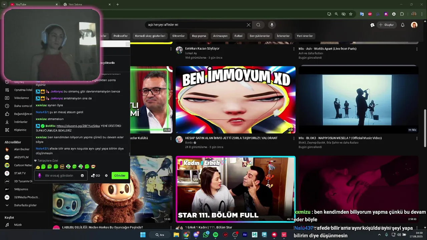
Task: Open the Cartoon Network subscription
Action: 23,165
